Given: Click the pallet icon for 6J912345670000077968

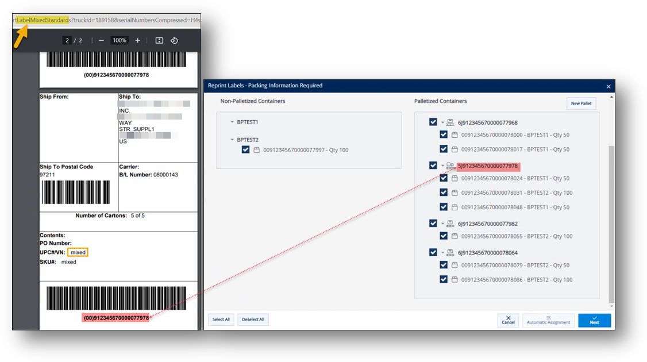Looking at the screenshot, I should pos(450,122).
